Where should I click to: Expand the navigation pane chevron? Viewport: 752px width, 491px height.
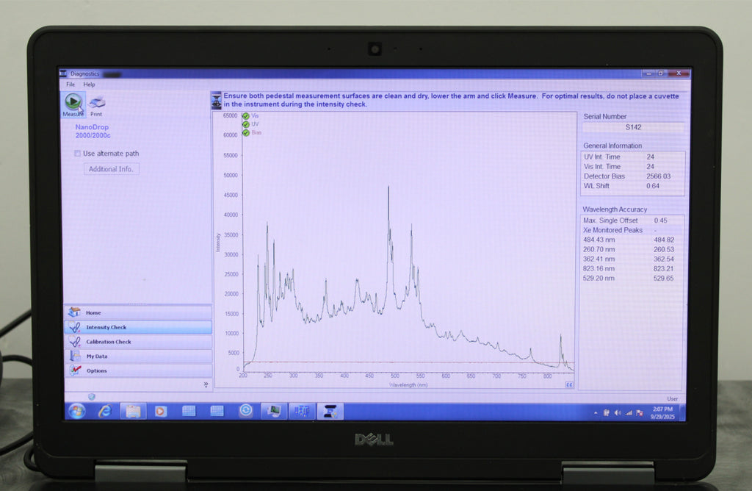[x=206, y=384]
